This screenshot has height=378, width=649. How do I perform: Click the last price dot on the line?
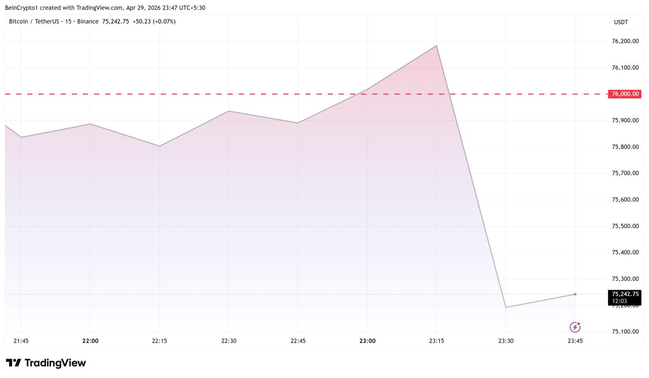575,294
